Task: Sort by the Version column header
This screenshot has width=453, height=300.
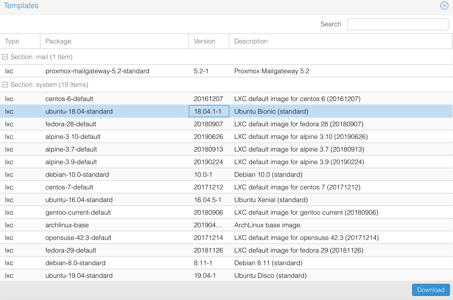Action: (x=209, y=41)
